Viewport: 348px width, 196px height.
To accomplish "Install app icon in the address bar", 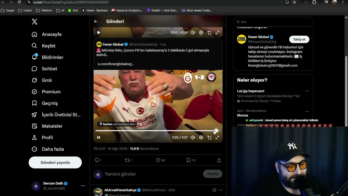I will point(287,2).
